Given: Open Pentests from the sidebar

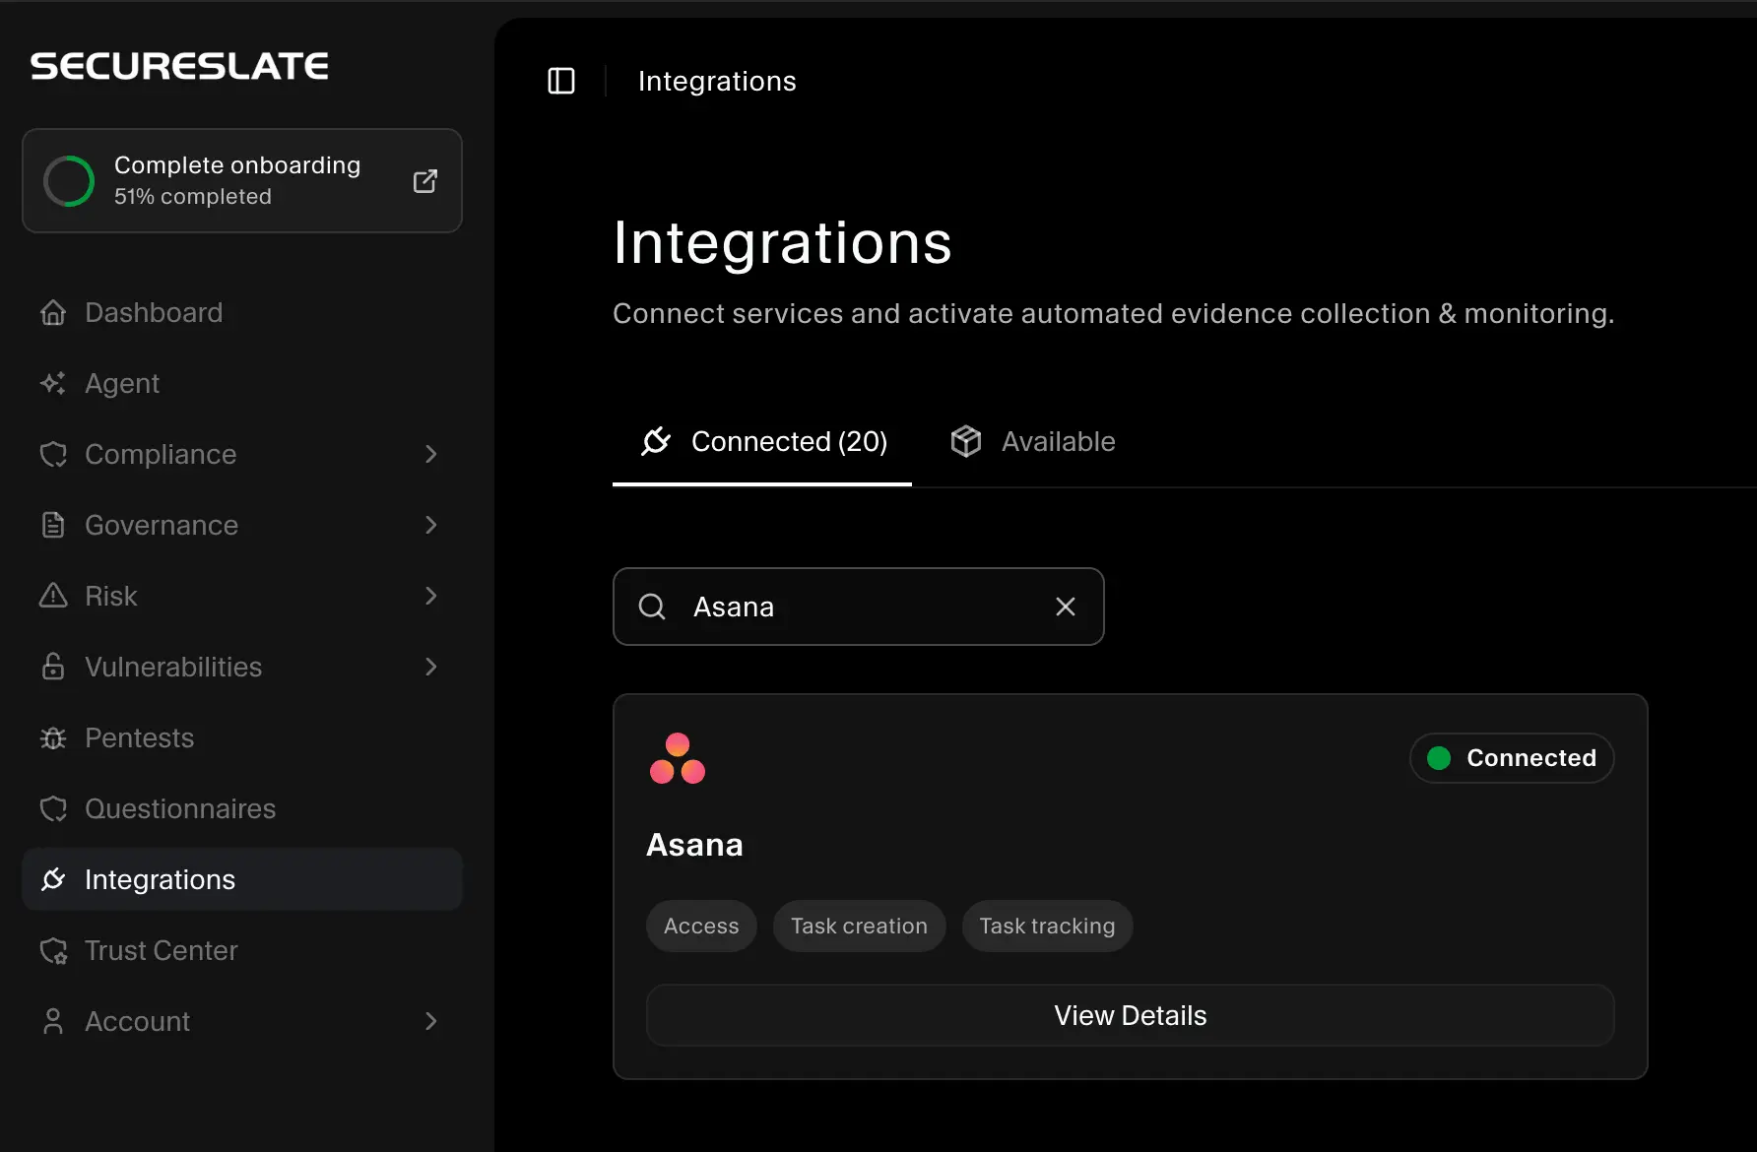Looking at the screenshot, I should [242, 737].
